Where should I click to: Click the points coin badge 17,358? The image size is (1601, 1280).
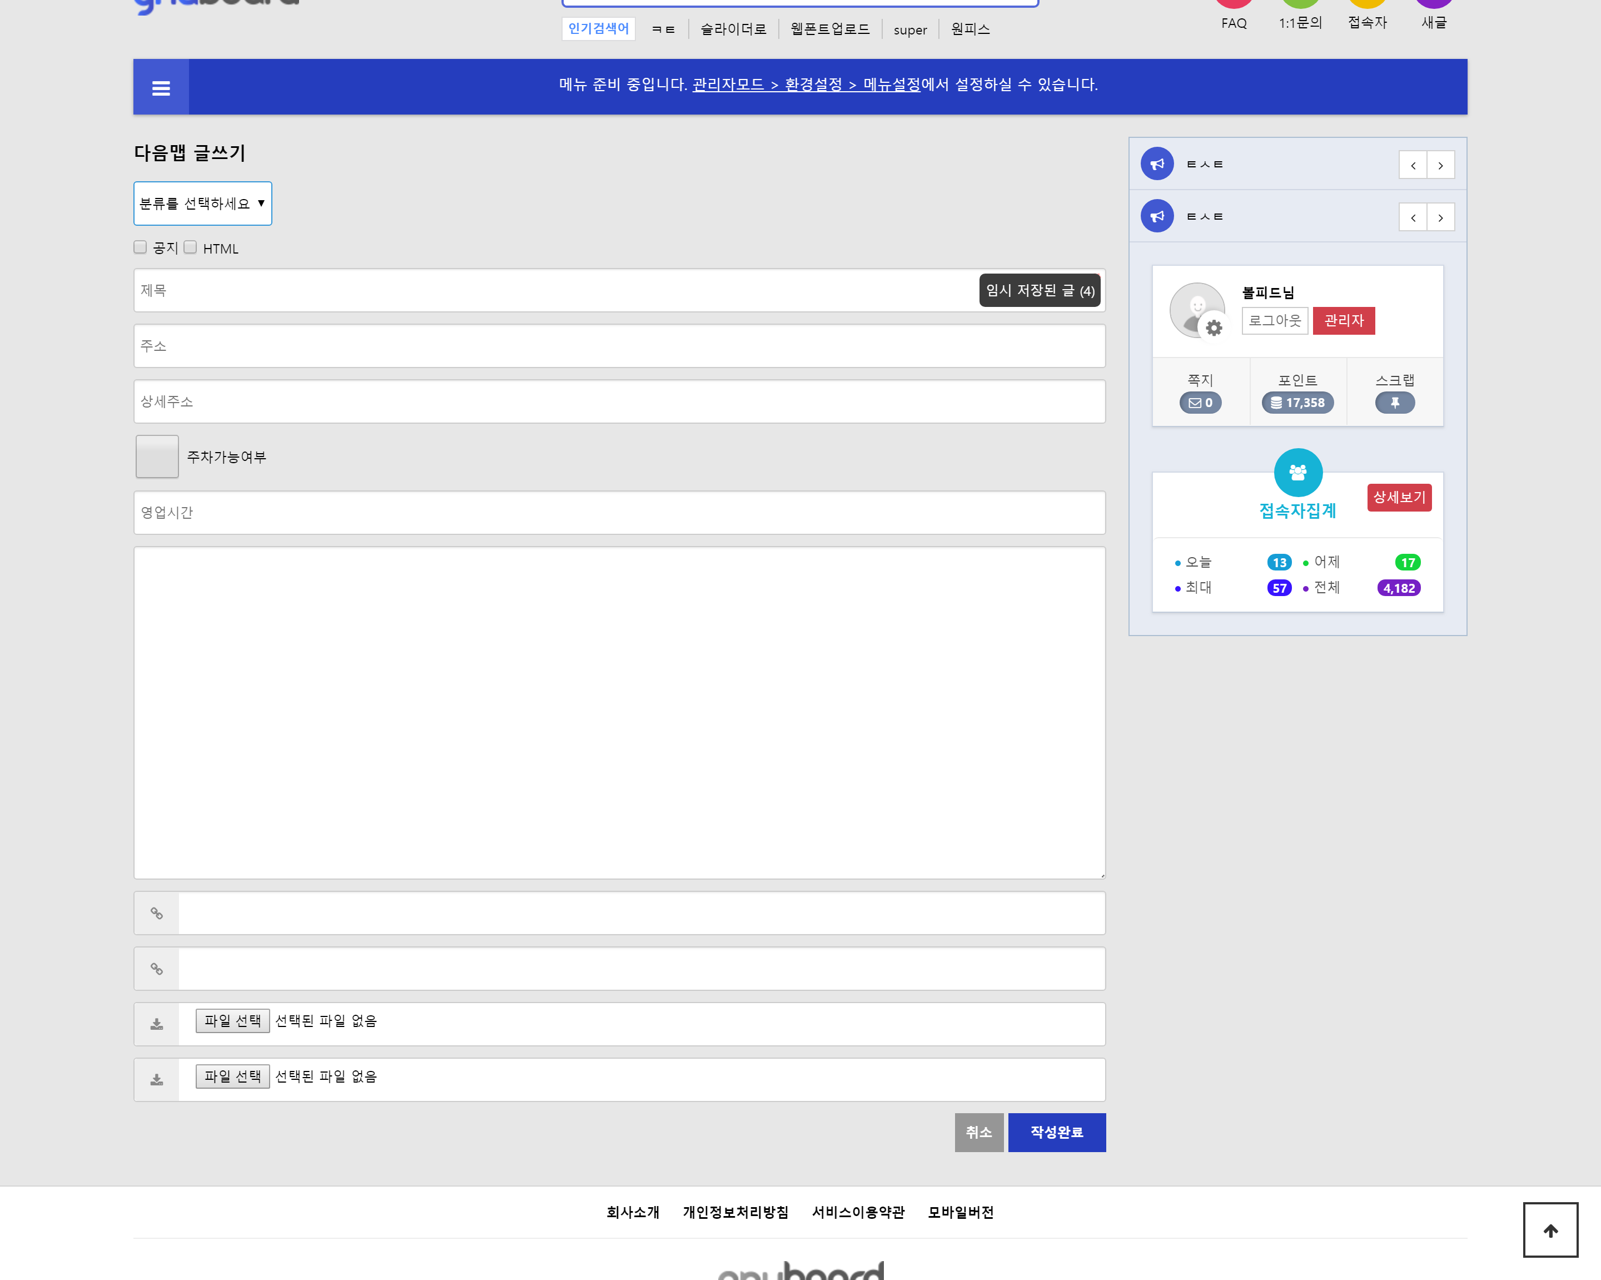pos(1297,403)
